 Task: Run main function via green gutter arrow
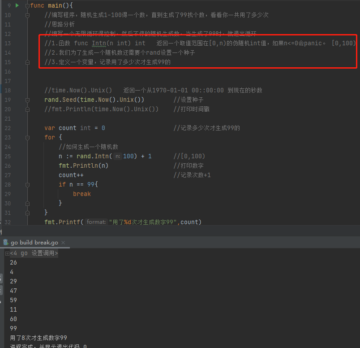point(17,5)
